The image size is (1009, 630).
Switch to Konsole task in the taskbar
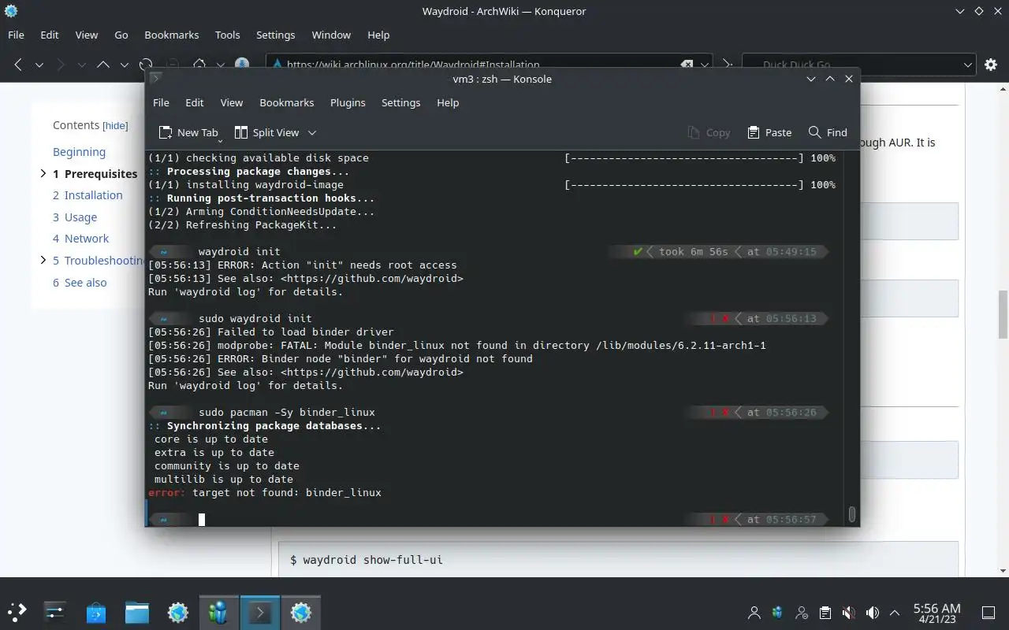(260, 612)
